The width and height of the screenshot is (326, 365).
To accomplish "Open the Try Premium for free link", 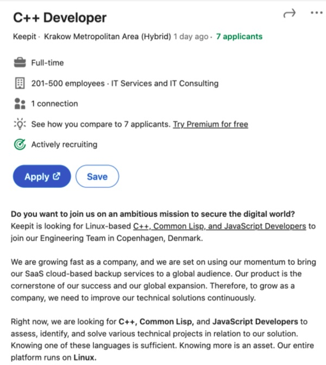I will pos(210,124).
